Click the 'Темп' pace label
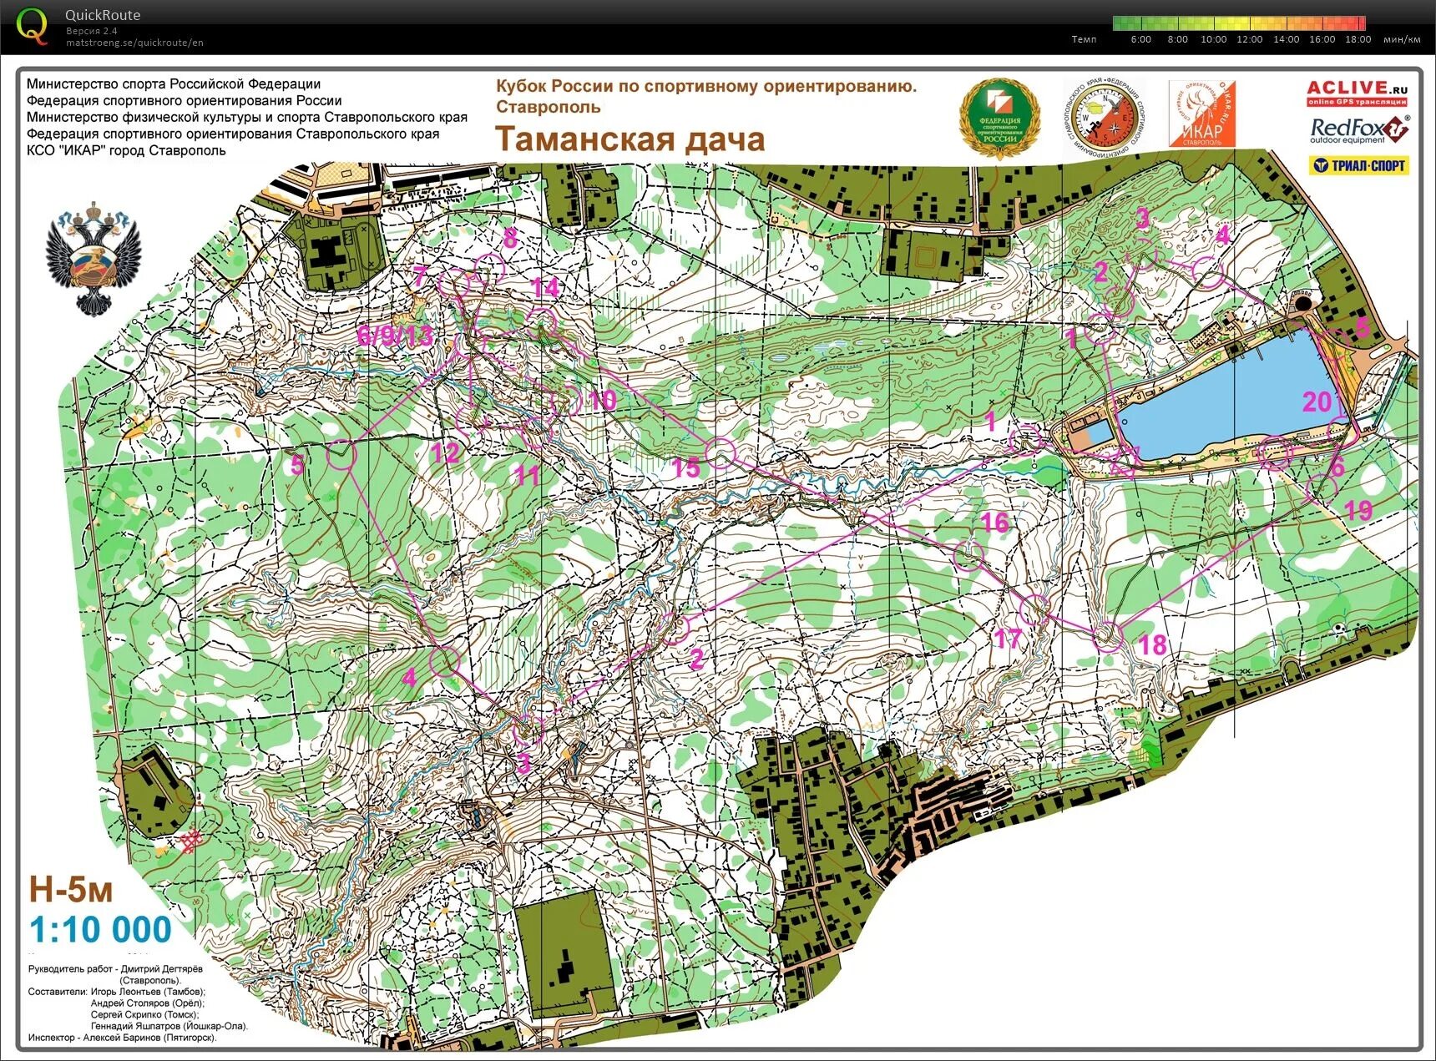Image resolution: width=1436 pixels, height=1061 pixels. coord(1084,39)
